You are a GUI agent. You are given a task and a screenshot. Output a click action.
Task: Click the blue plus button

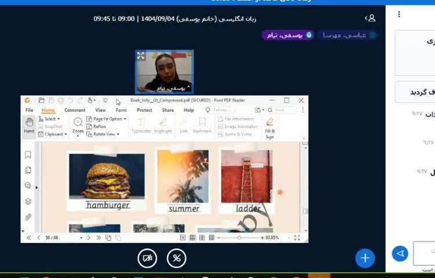365,258
